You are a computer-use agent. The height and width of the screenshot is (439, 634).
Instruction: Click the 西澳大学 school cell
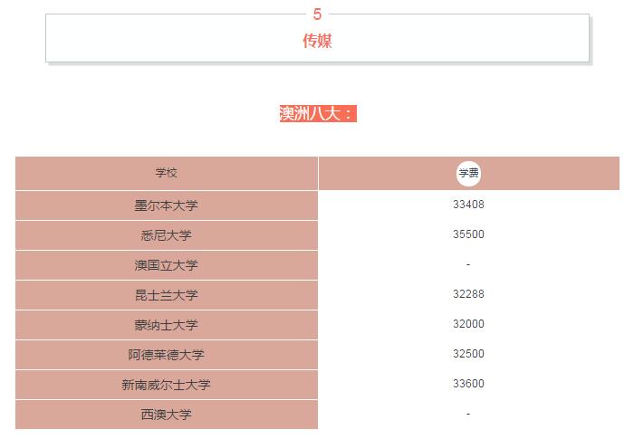tap(167, 415)
